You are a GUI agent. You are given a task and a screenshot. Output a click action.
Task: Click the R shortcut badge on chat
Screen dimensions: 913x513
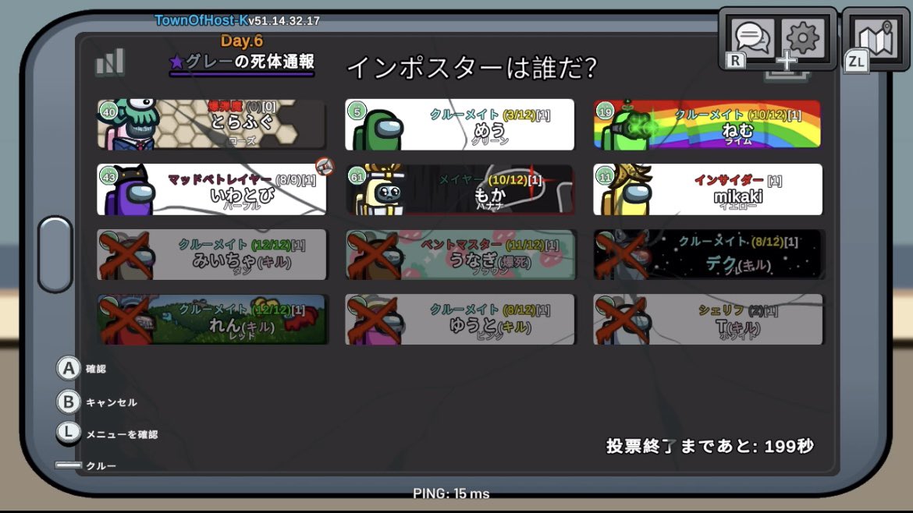(x=735, y=61)
